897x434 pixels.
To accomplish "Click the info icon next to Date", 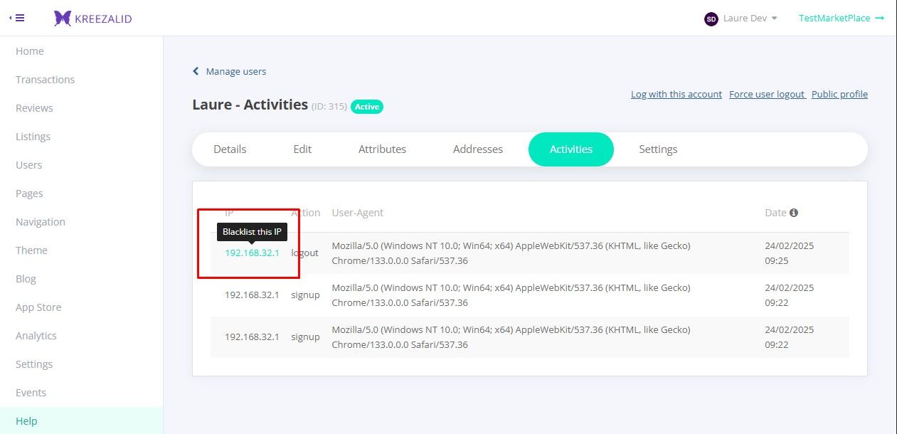I will (794, 213).
